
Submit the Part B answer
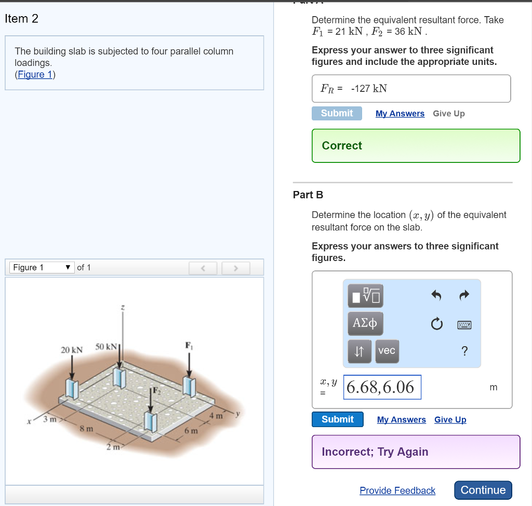(x=337, y=419)
